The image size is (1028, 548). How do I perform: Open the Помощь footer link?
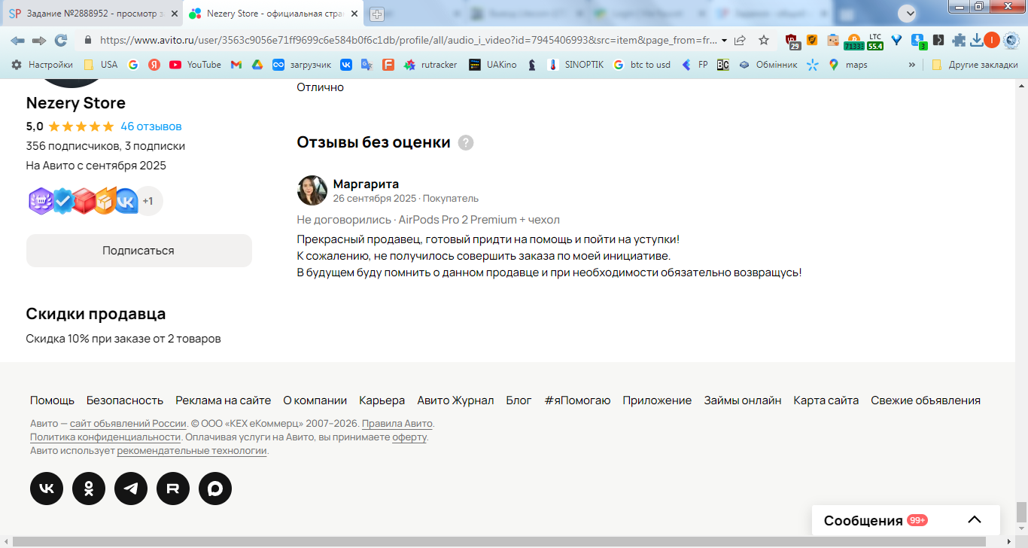[52, 400]
